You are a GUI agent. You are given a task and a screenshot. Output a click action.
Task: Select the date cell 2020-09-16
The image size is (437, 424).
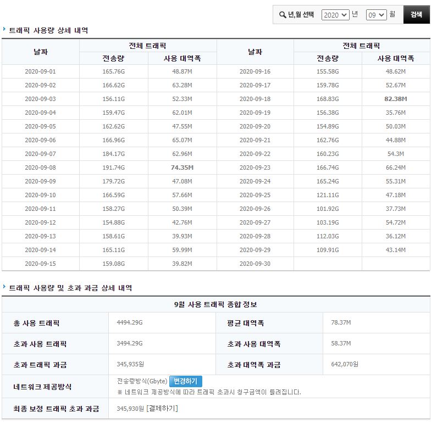pos(255,71)
